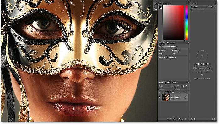Click the Libraries help question mark icon

pyautogui.click(x=202, y=75)
